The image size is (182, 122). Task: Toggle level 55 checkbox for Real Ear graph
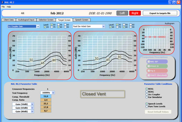coord(124,25)
